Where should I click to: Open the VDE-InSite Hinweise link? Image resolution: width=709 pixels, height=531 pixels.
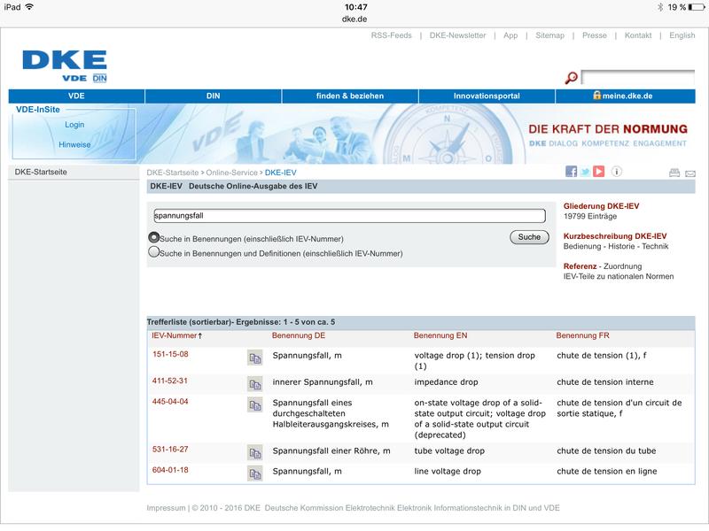(x=74, y=145)
